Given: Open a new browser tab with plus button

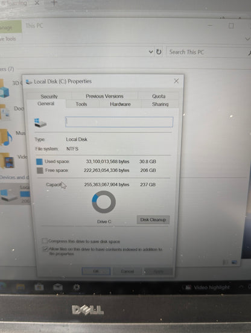Looking at the screenshot, I should [54, 2].
